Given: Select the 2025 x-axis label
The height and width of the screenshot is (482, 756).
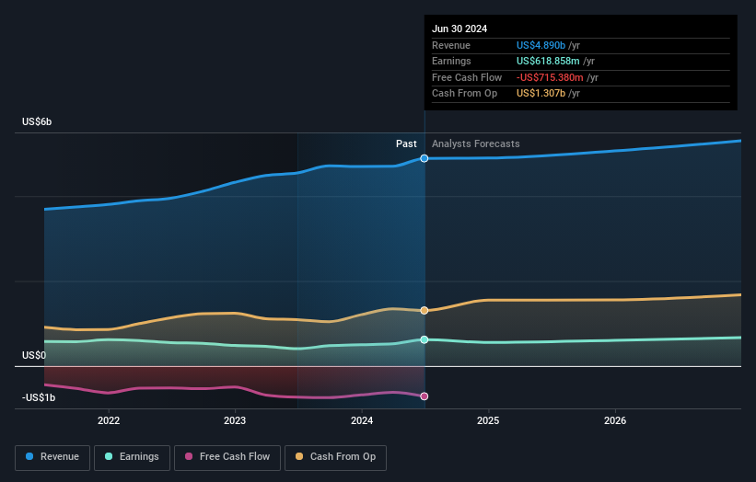Looking at the screenshot, I should click(x=488, y=420).
